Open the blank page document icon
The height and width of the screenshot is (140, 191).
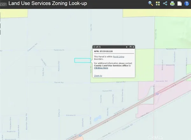click(x=179, y=4)
